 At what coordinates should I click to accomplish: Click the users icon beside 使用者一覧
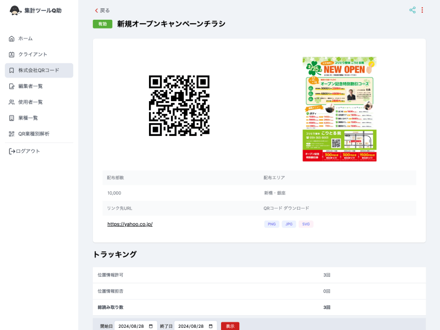click(x=12, y=102)
